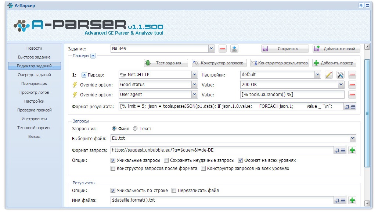This screenshot has height=213, width=378.
Task: Open list icon in query format field
Action: [343, 150]
